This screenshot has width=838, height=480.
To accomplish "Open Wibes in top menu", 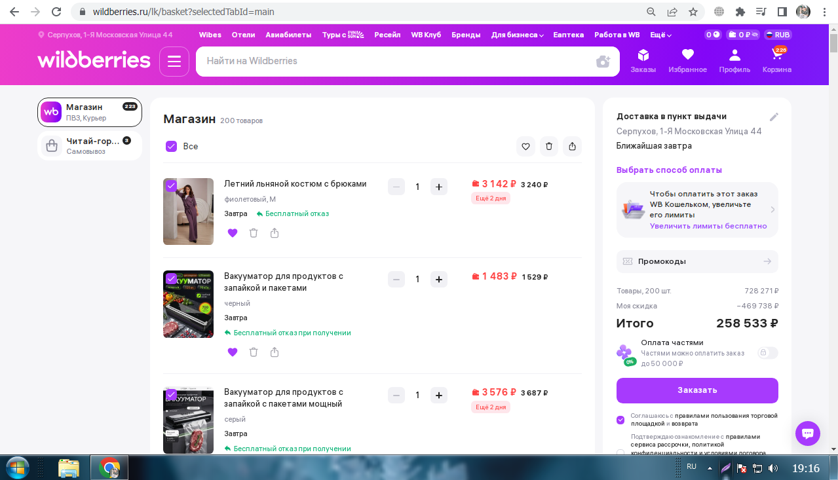I will coord(210,35).
